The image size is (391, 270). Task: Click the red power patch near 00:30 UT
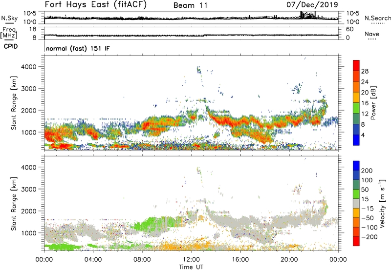pos(51,134)
